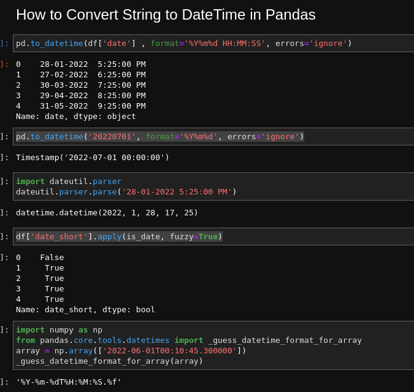Click the datetime.datetime(2022, 1, 28, 17, 25) output
Viewport: 414px width, 392px height.
coord(107,213)
